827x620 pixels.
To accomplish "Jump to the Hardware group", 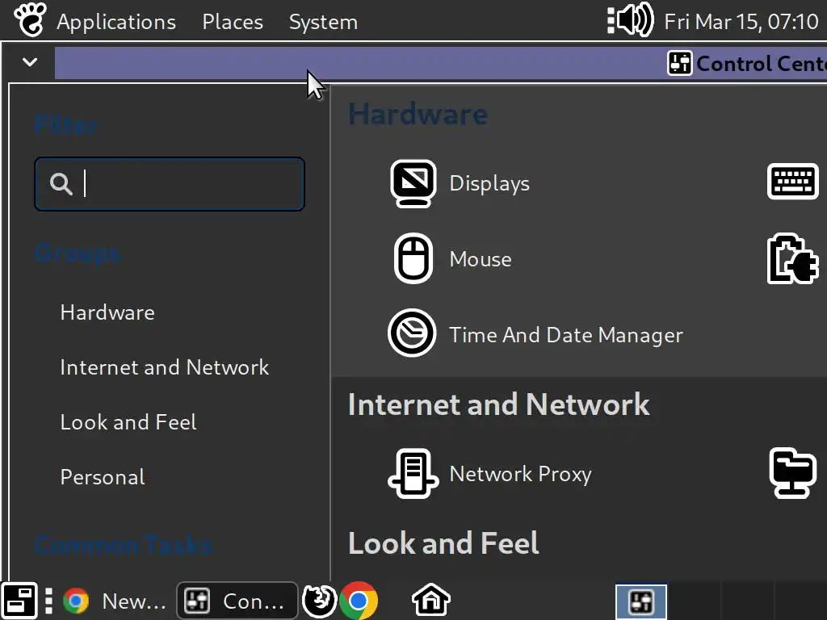I will tap(107, 312).
